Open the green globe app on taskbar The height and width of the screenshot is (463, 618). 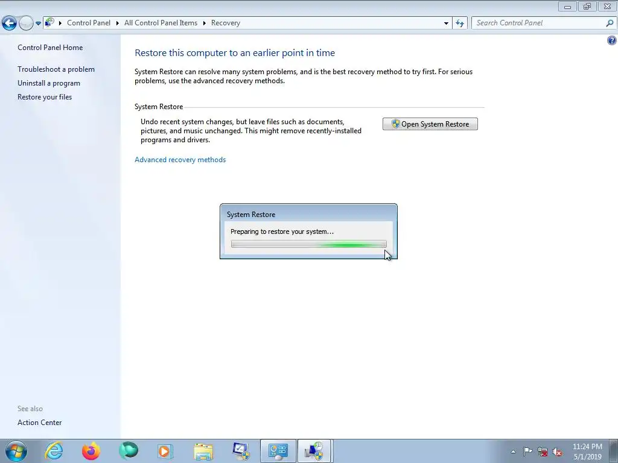coord(129,451)
